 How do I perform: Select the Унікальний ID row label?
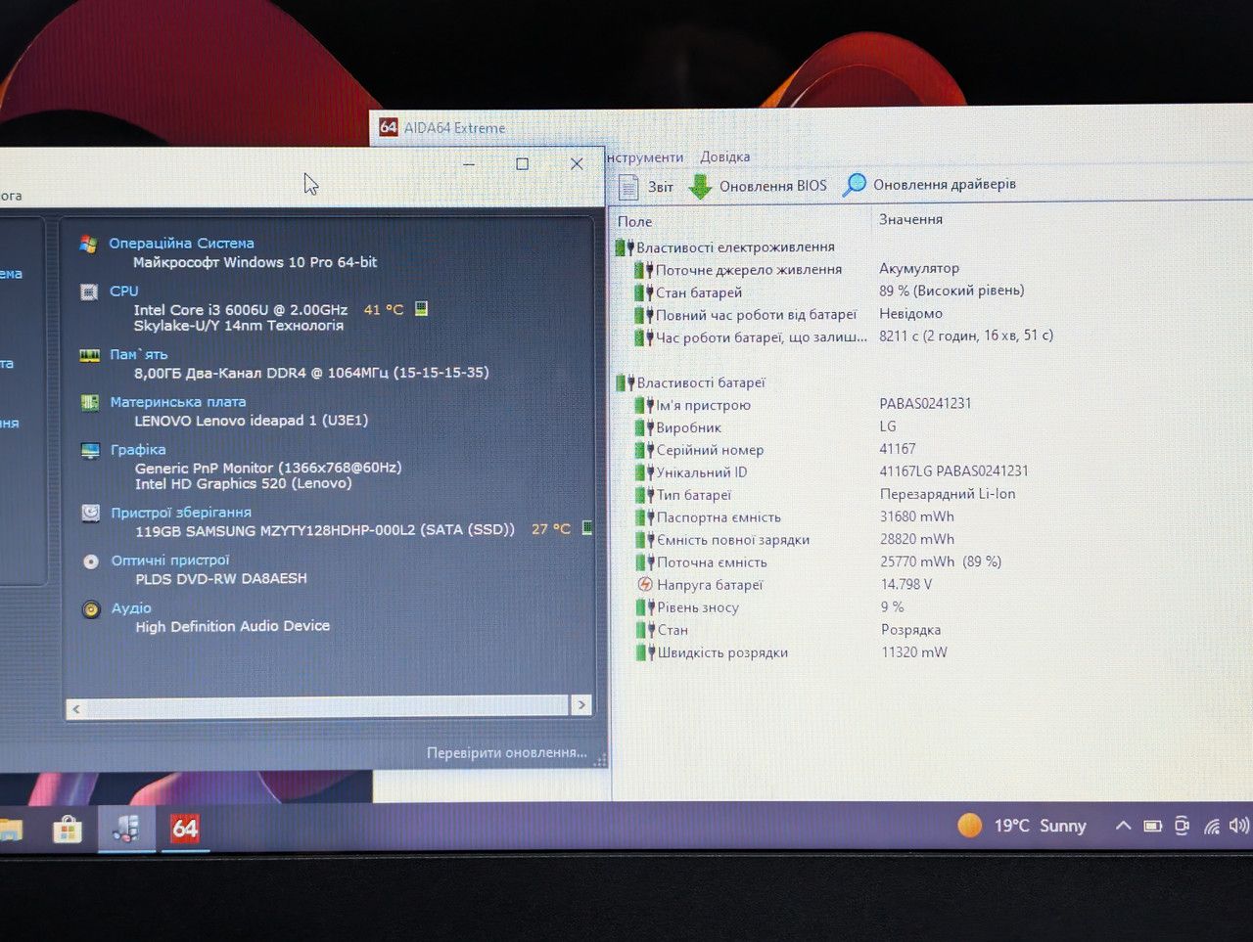(x=702, y=472)
